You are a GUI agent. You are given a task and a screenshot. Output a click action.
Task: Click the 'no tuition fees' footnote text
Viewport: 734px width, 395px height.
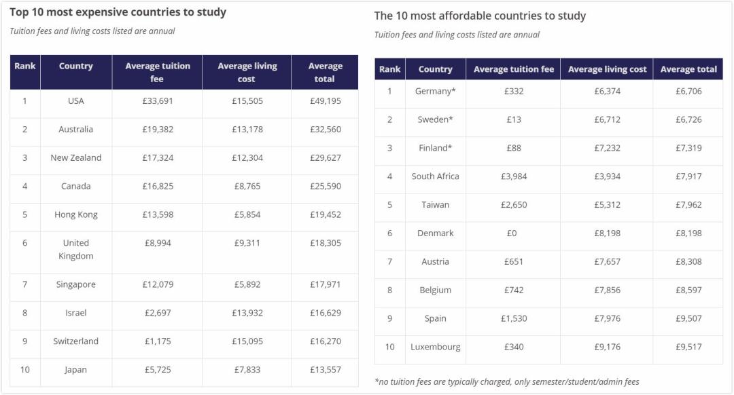point(507,381)
